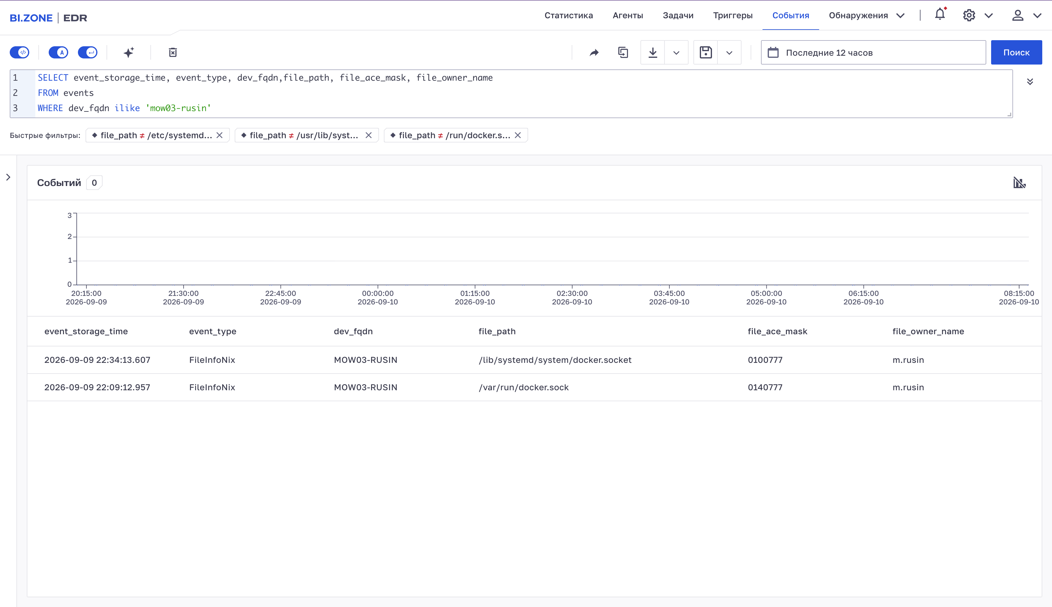
Task: Open settings gear icon
Action: pyautogui.click(x=969, y=16)
